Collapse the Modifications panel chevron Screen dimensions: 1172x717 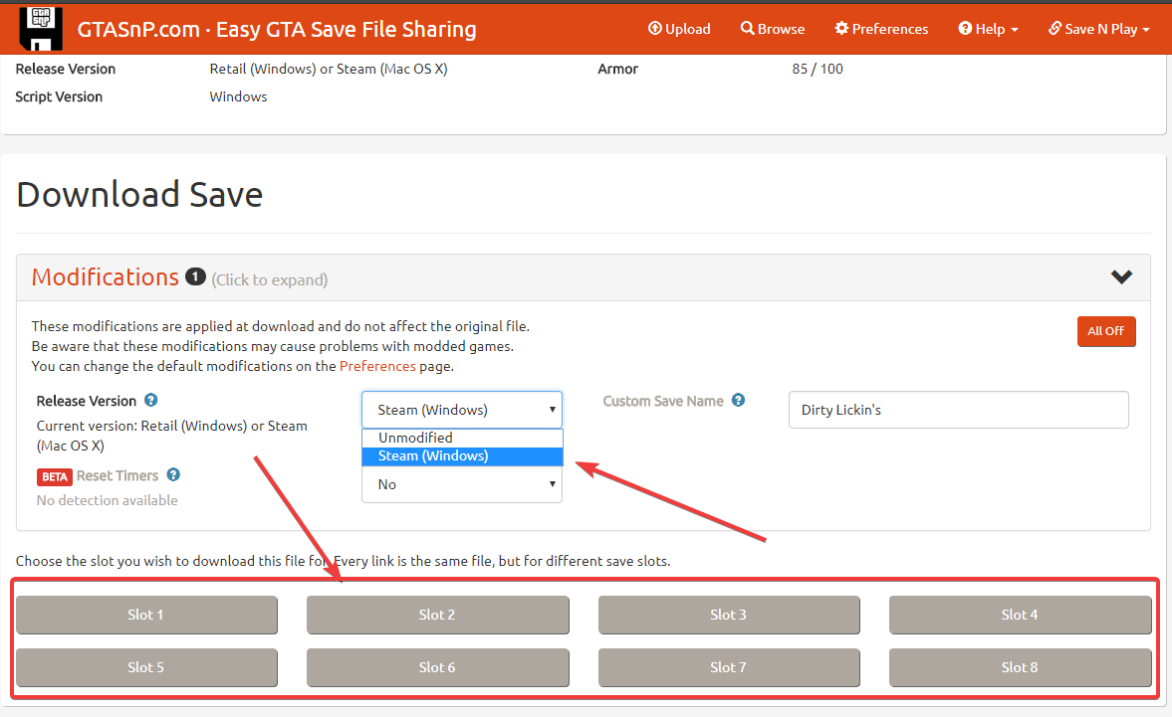1121,276
